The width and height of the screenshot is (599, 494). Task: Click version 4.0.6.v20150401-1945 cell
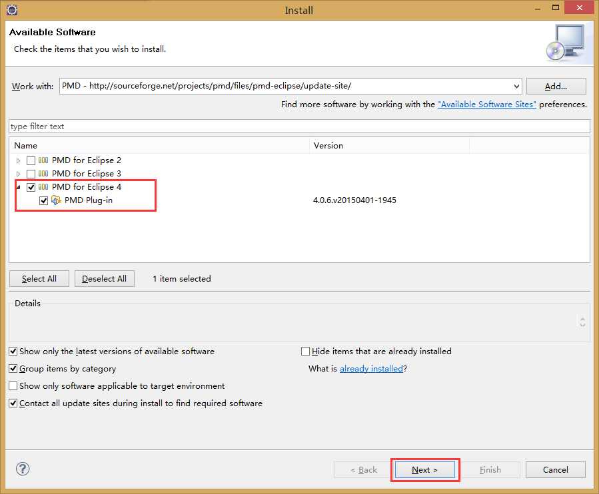[354, 200]
